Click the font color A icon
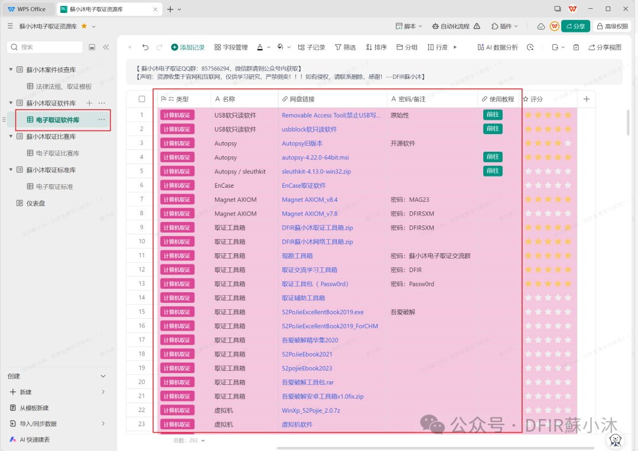The width and height of the screenshot is (638, 451). (260, 47)
